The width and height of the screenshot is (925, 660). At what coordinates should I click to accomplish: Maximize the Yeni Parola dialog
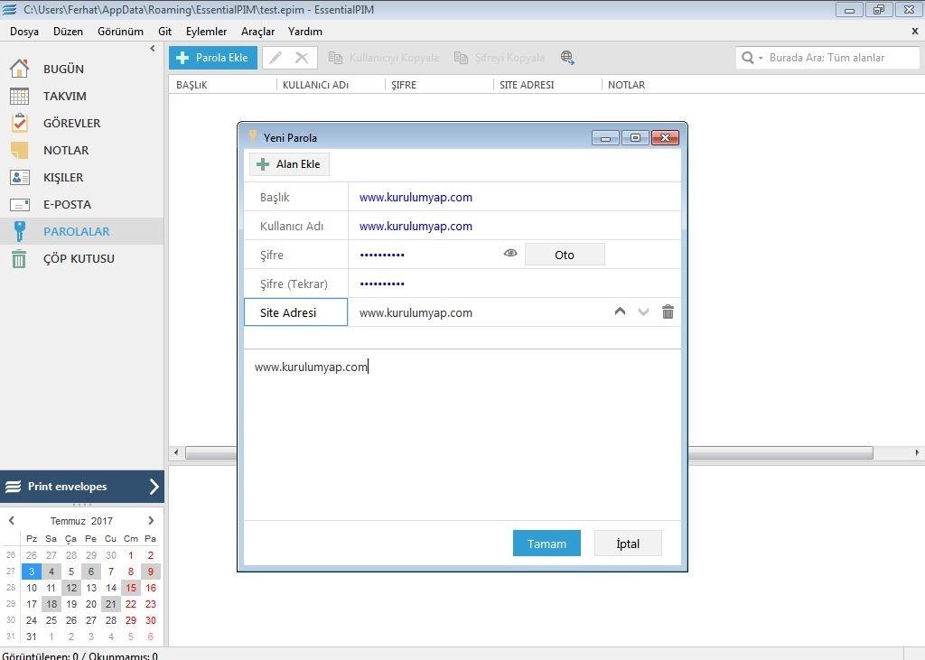point(635,137)
